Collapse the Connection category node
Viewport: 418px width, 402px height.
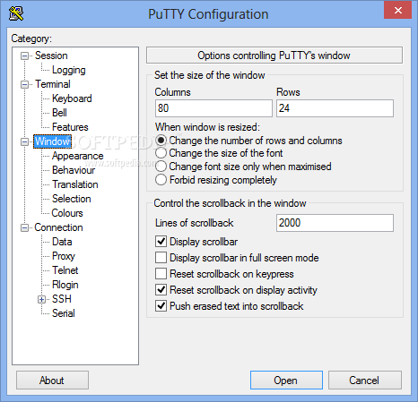click(25, 227)
